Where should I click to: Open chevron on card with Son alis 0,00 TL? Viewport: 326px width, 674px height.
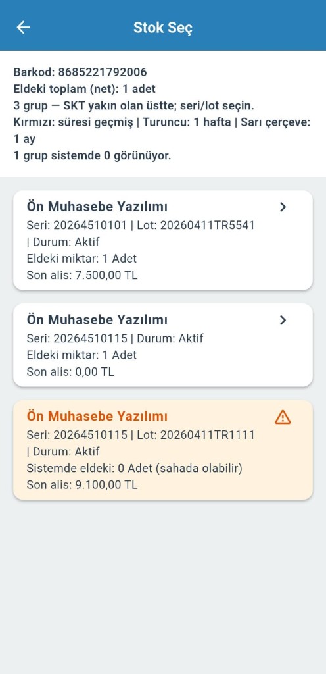tap(283, 321)
